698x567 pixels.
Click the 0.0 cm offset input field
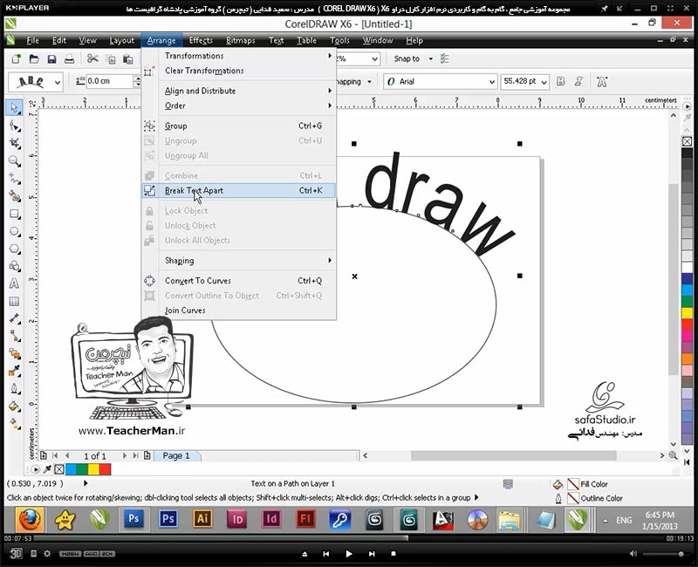(109, 81)
